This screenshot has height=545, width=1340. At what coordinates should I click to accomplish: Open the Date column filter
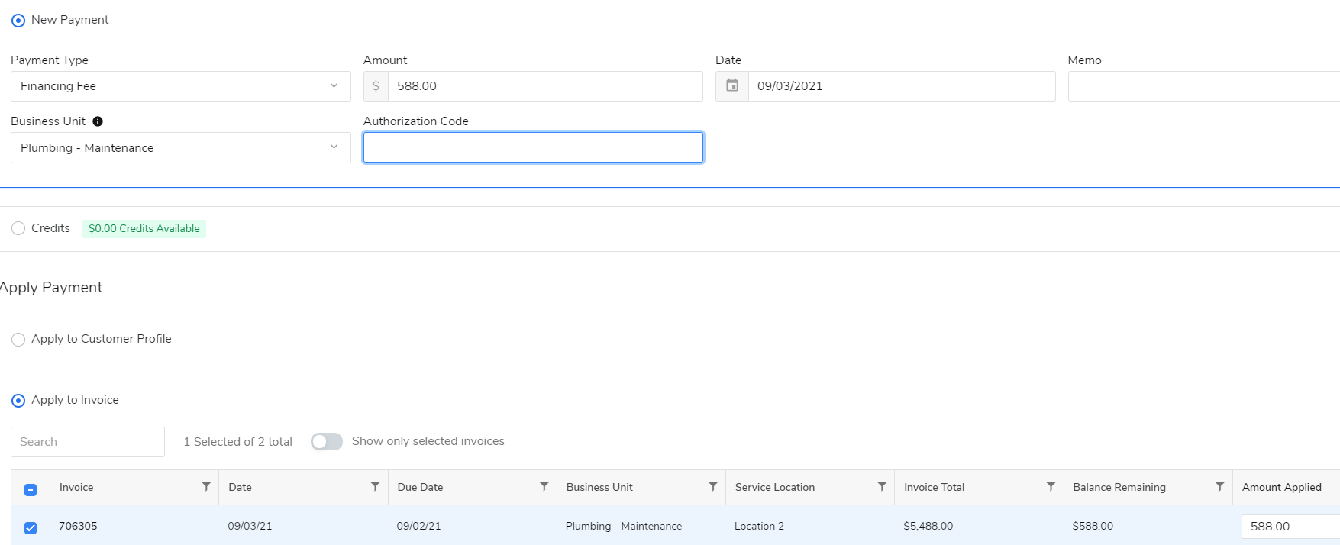coord(375,486)
